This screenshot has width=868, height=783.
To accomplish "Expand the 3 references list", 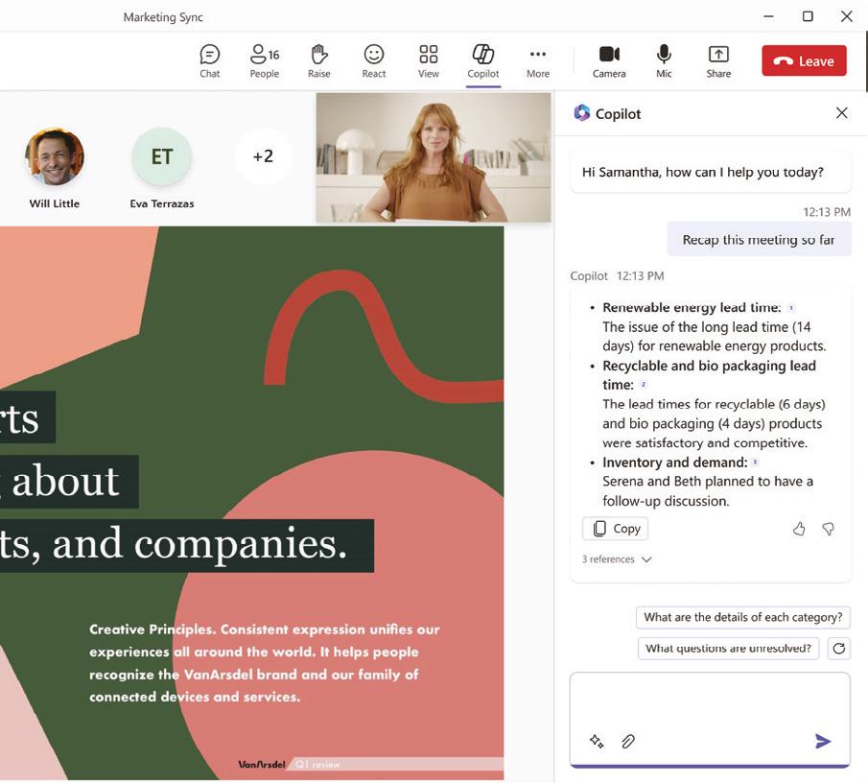I will [x=616, y=559].
